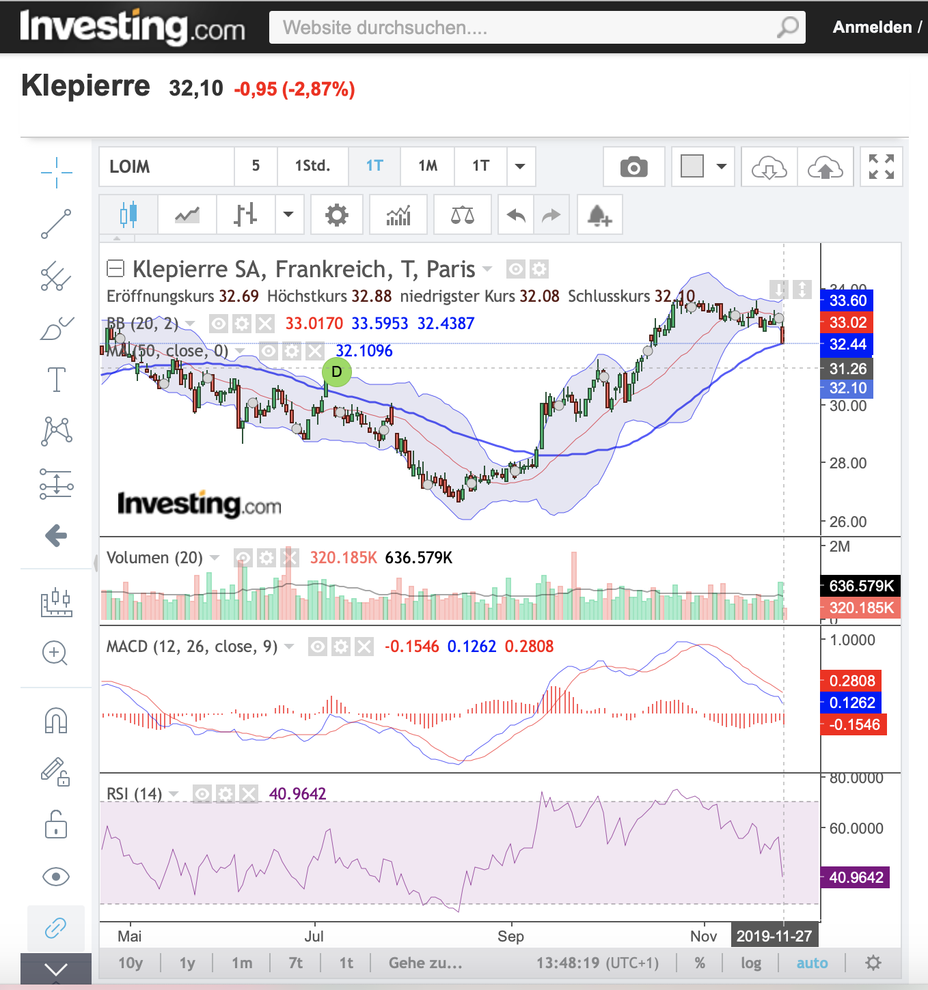928x990 pixels.
Task: Expand the MA (50, close, 0) dropdown arrow
Action: point(240,351)
